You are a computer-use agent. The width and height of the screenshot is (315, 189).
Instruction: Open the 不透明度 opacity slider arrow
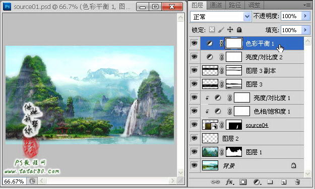(305, 16)
